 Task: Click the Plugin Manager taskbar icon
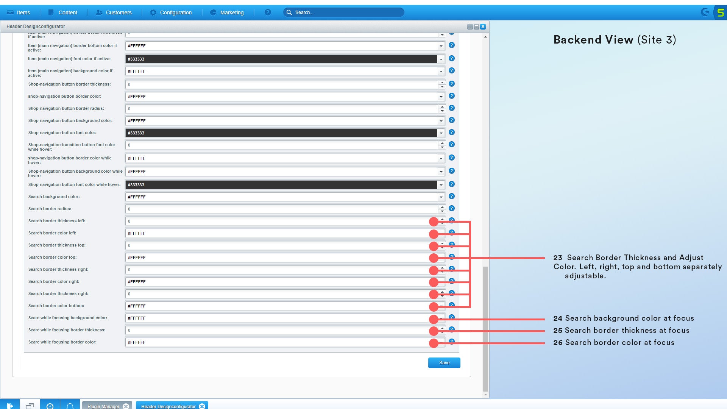105,406
